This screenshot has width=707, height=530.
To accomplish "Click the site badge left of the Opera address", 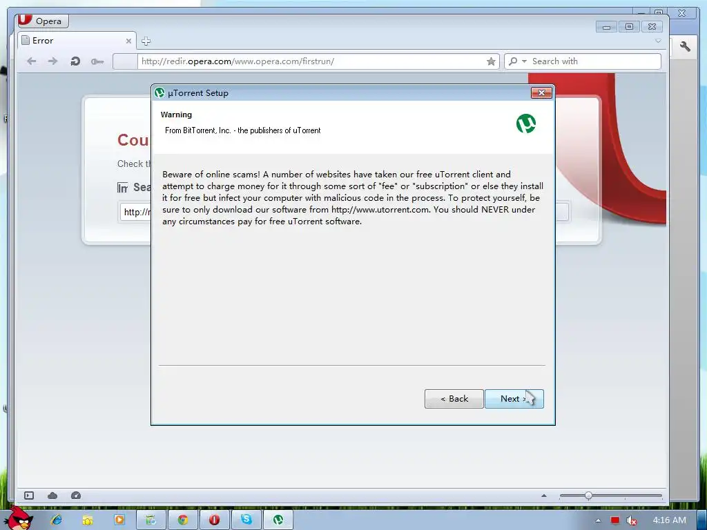I will coord(125,61).
